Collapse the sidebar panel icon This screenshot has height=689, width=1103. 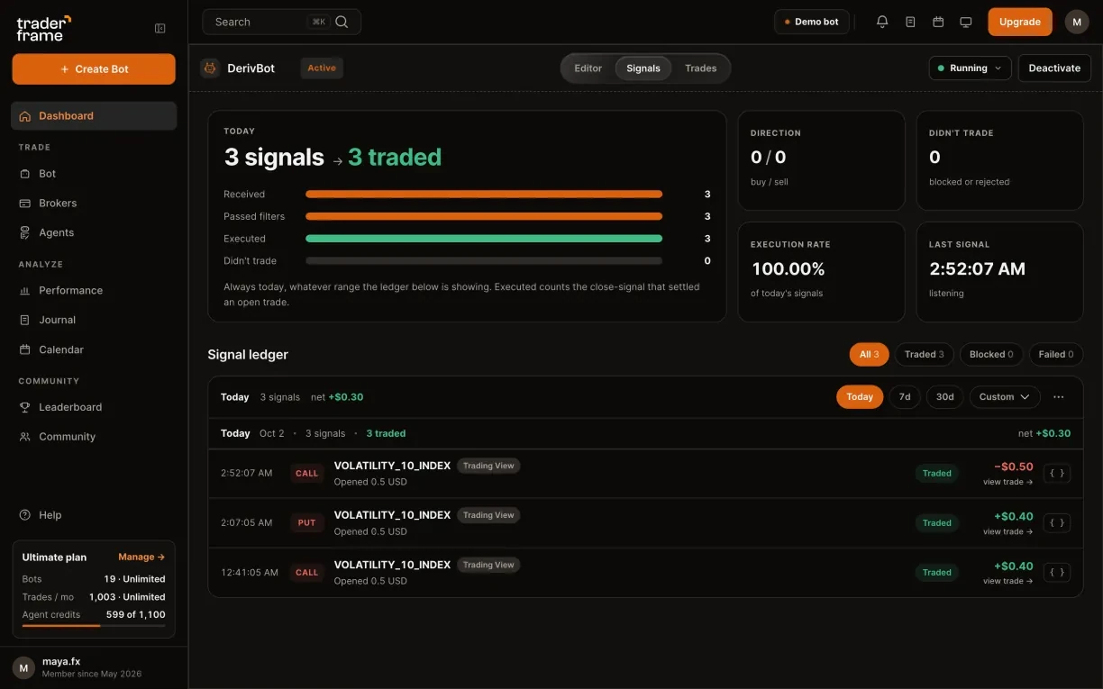[160, 29]
